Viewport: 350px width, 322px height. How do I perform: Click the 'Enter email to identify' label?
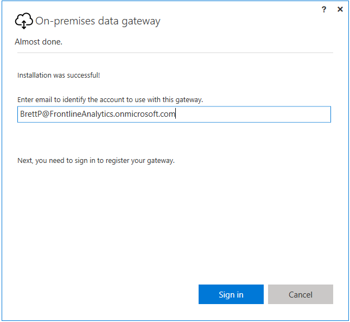[x=110, y=99]
